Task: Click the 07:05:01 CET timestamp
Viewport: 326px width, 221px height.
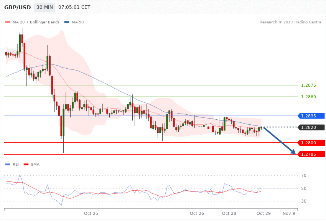Action: click(x=74, y=7)
